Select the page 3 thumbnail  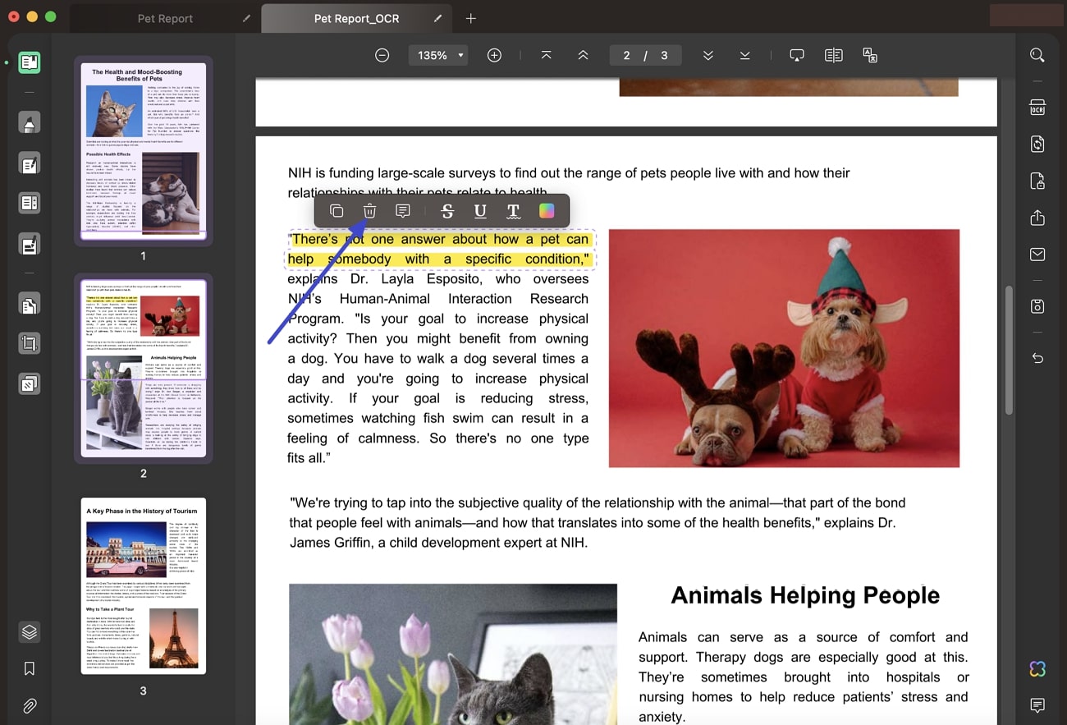point(144,585)
